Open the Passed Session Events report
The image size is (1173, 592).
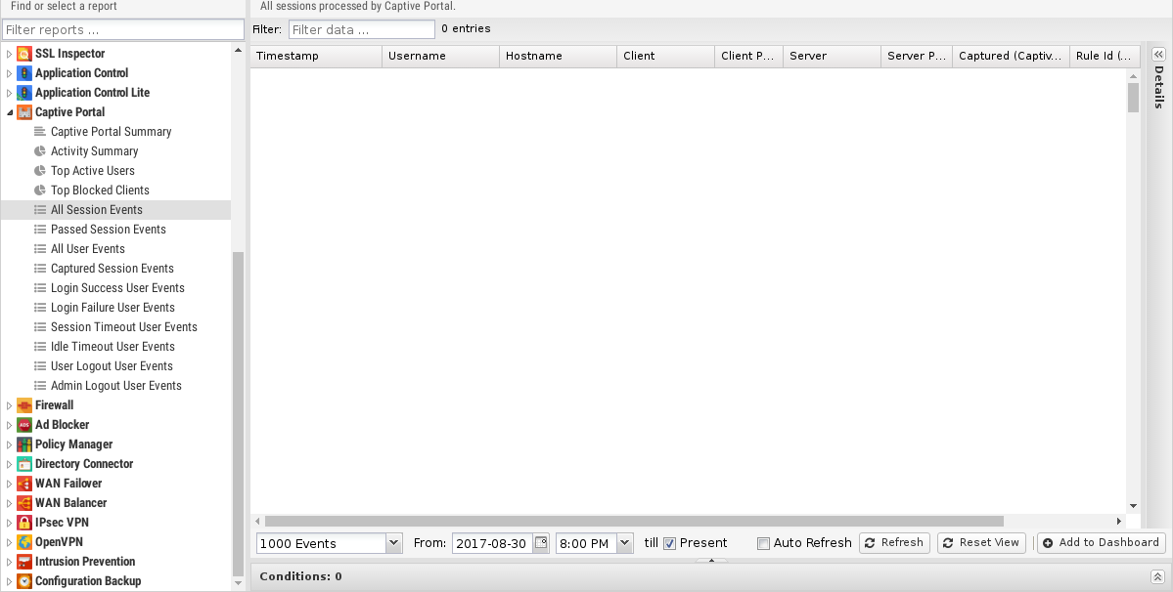108,230
